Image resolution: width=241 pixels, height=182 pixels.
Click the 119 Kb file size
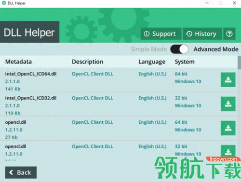[x=13, y=113]
